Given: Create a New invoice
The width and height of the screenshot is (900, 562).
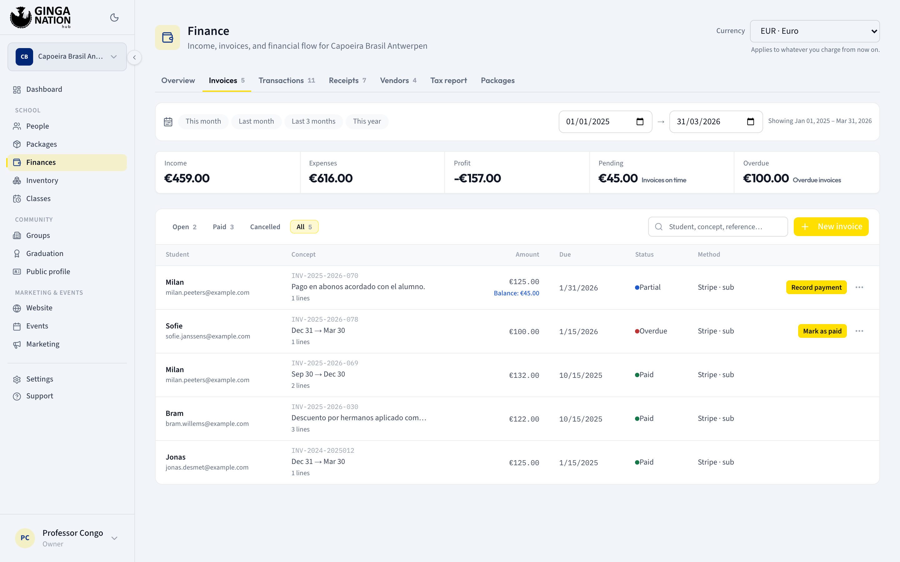Looking at the screenshot, I should (x=831, y=227).
